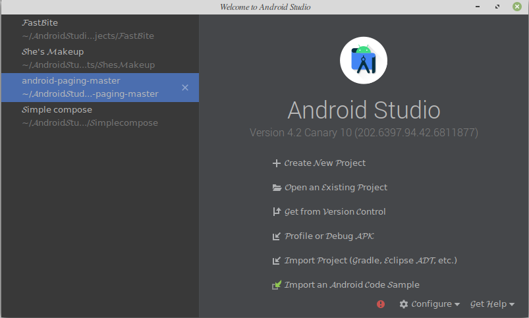Select the Simple compose project entry
The width and height of the screenshot is (529, 318).
(x=100, y=117)
